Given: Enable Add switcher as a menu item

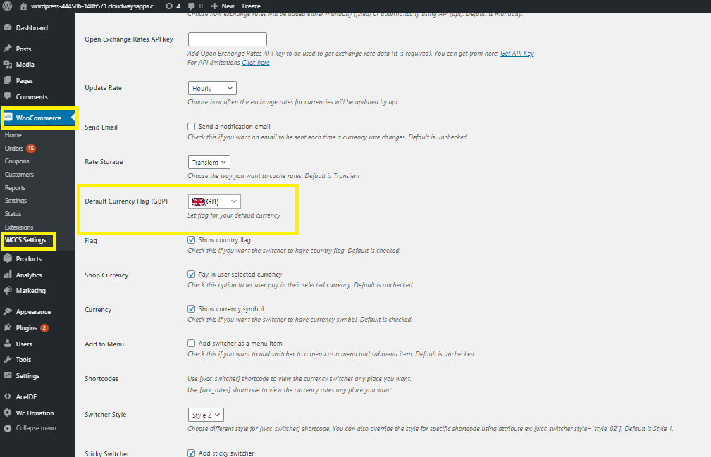Looking at the screenshot, I should coord(192,344).
